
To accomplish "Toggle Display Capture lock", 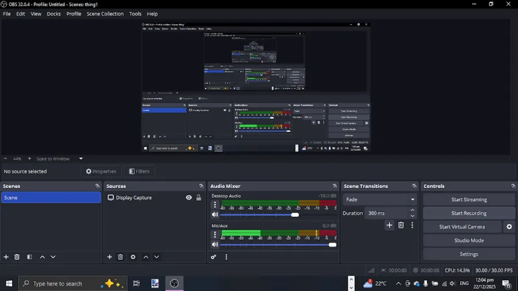I will point(199,198).
